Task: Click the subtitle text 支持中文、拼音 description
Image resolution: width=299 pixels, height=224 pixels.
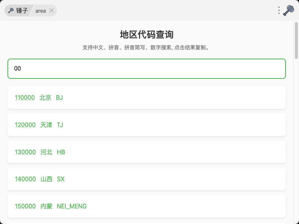Action: click(147, 47)
